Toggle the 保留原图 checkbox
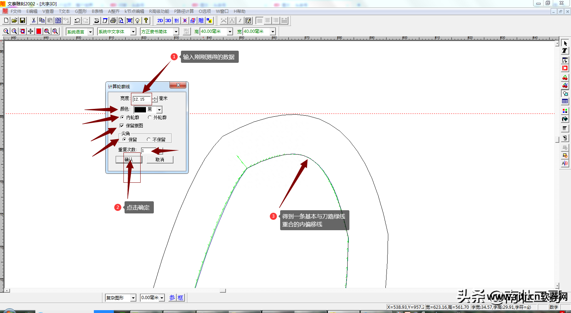Viewport: 571px width, 313px height. point(122,126)
